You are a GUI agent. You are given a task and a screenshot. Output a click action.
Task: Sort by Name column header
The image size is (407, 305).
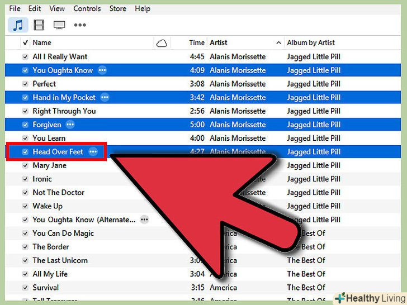point(42,42)
